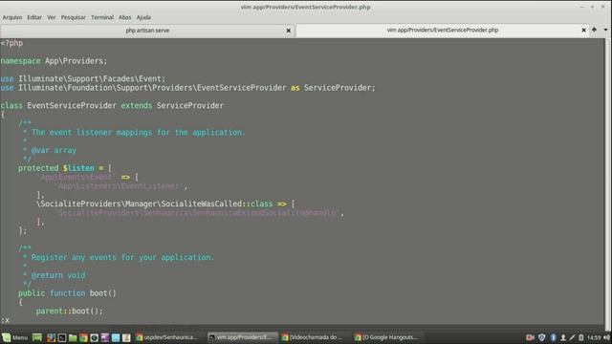Viewport: 612px width, 344px height.
Task: Open the Pesquisar menu
Action: (x=73, y=17)
